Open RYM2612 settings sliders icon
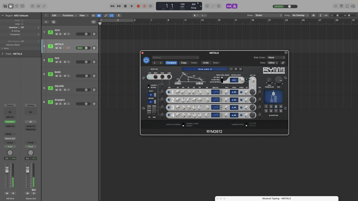This screenshot has width=358, height=201. click(x=240, y=69)
